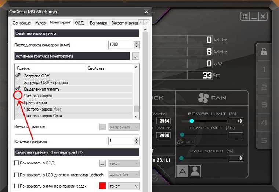Toggle the link OFF icon under temp limit
Screen dimensions: 279x192
(x=186, y=142)
